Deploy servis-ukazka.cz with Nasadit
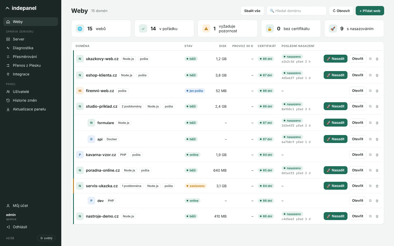 [336, 186]
